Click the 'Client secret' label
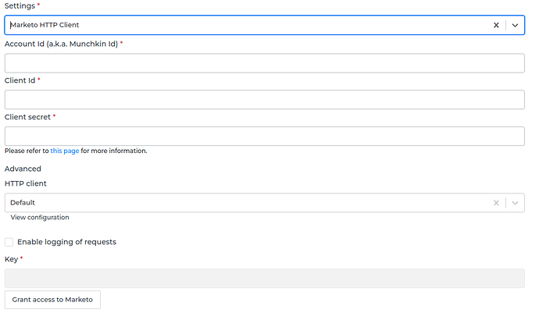Screen dimensions: 539x313 [27, 117]
